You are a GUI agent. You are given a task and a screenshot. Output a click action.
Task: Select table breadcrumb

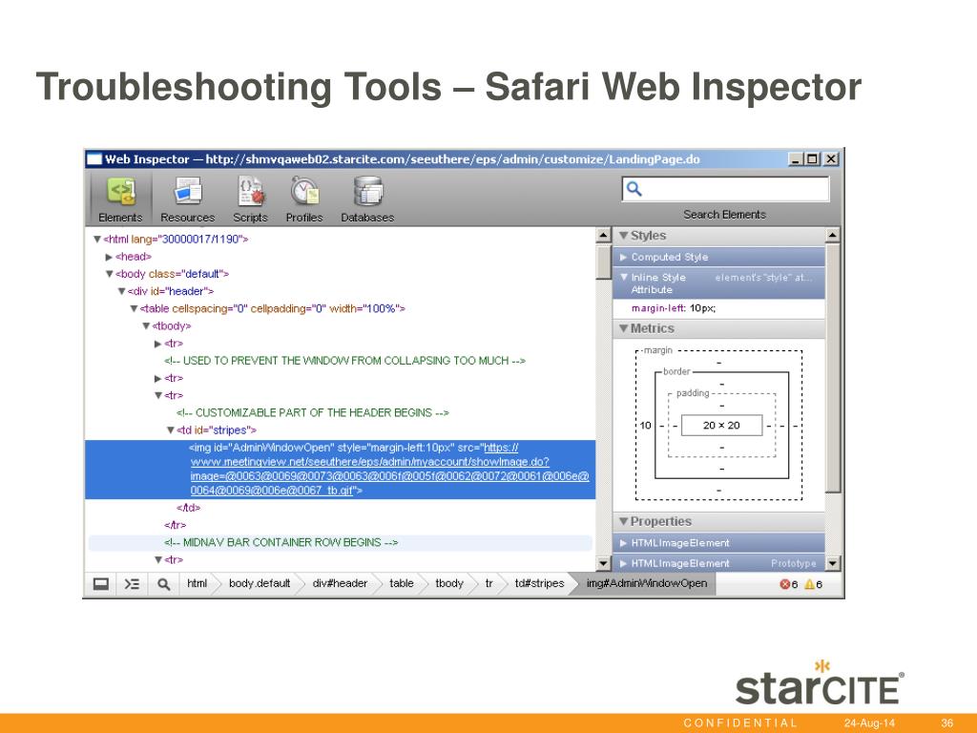click(402, 583)
